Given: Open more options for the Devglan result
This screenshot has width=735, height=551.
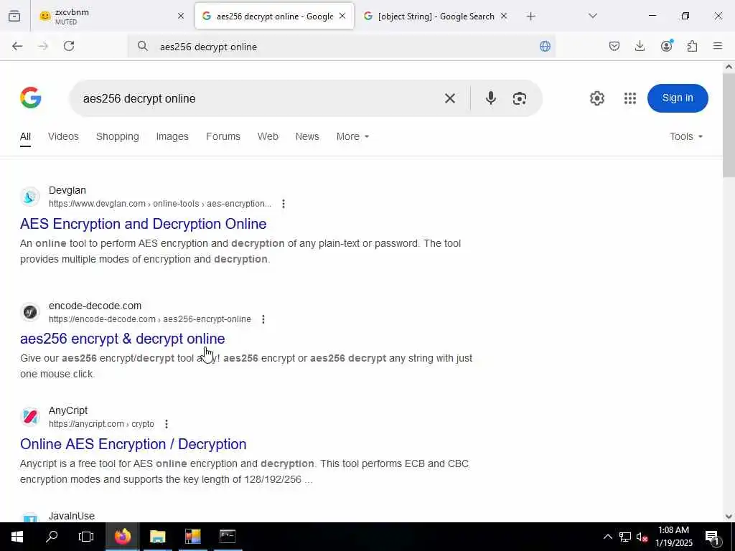Looking at the screenshot, I should coord(283,204).
